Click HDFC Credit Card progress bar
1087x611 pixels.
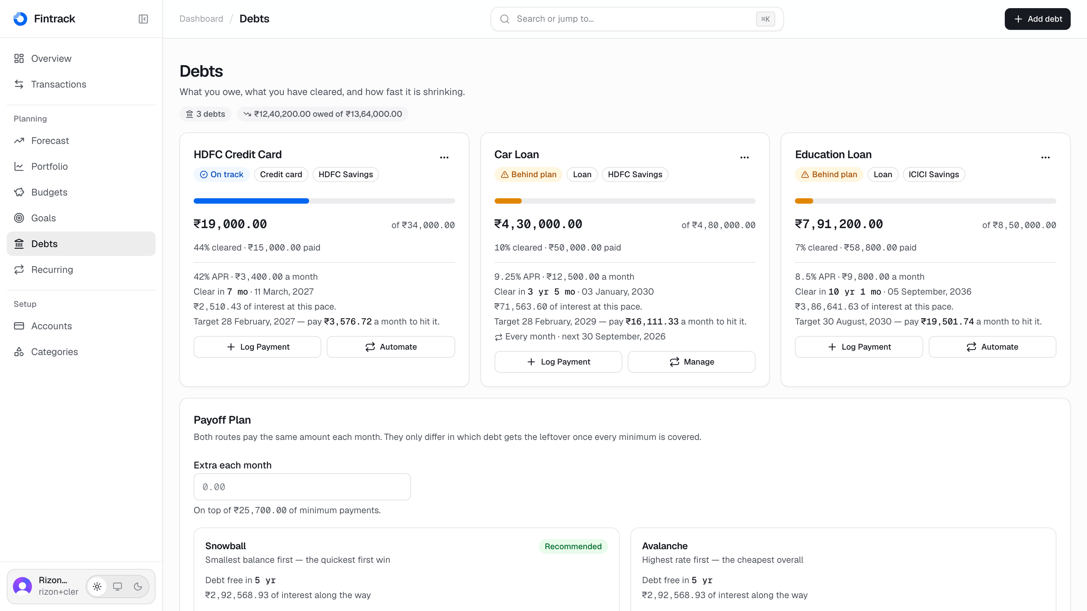324,201
